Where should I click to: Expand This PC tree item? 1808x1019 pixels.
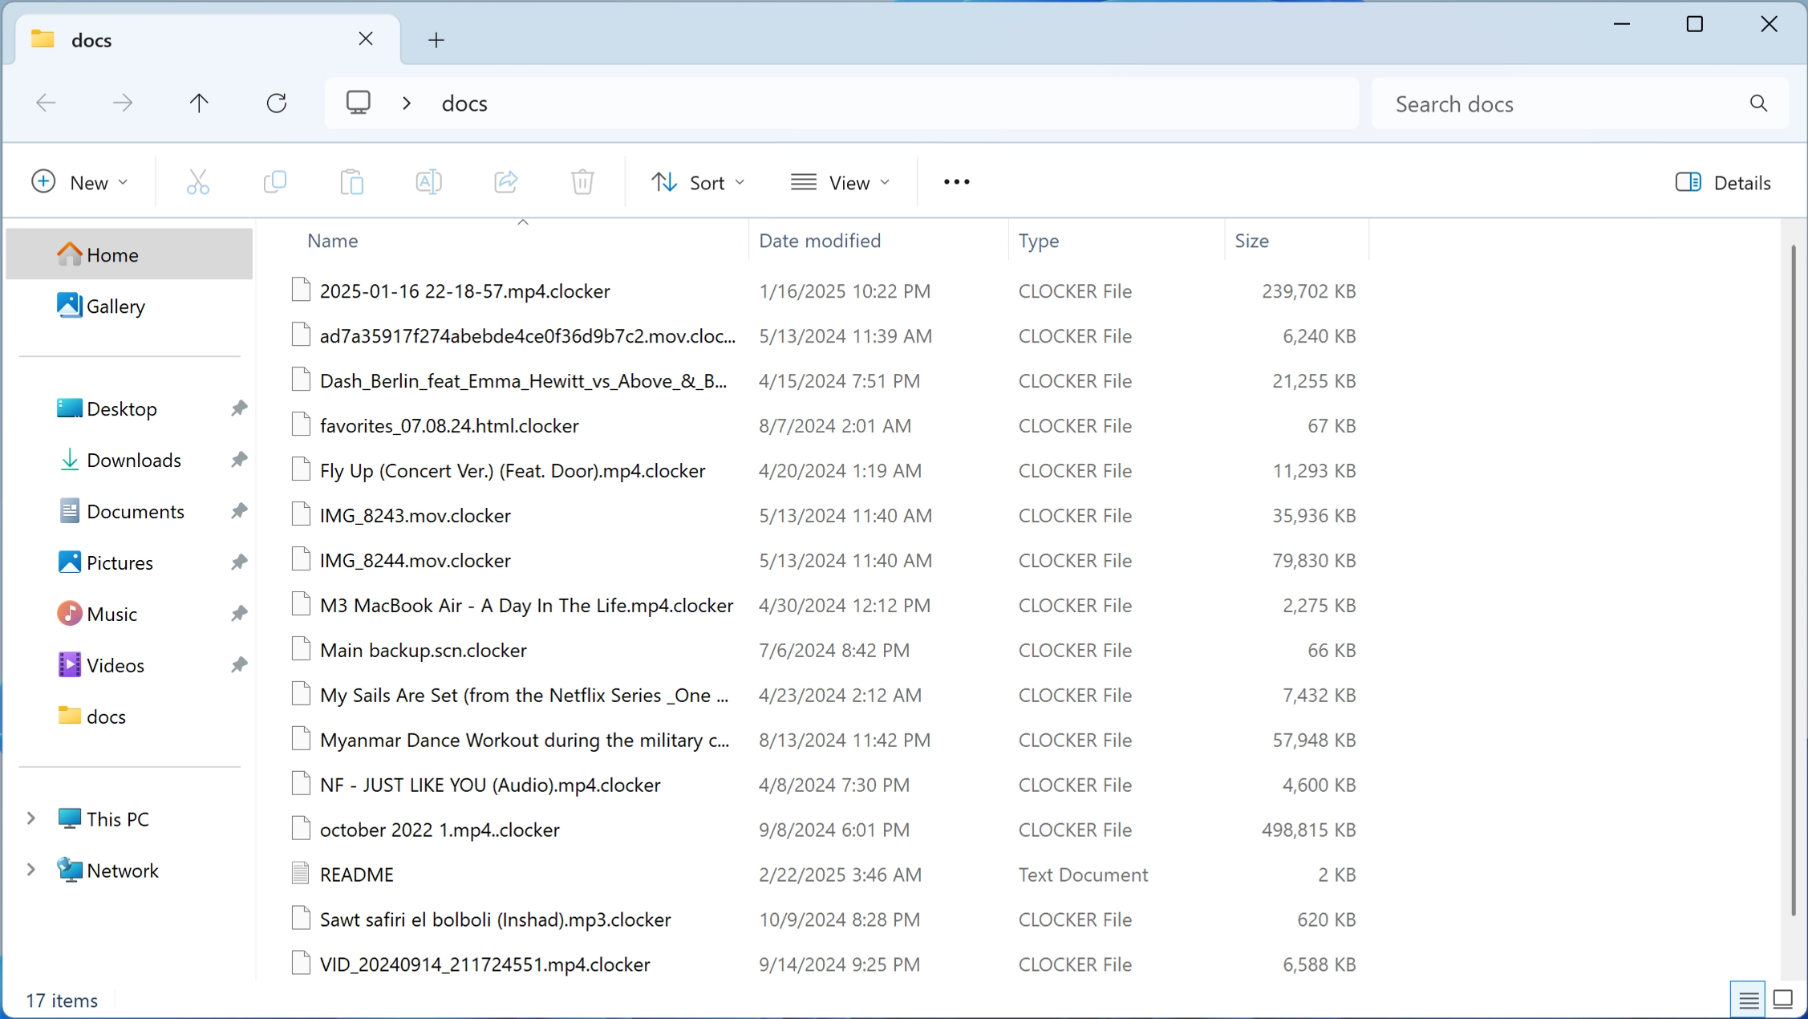click(x=30, y=818)
